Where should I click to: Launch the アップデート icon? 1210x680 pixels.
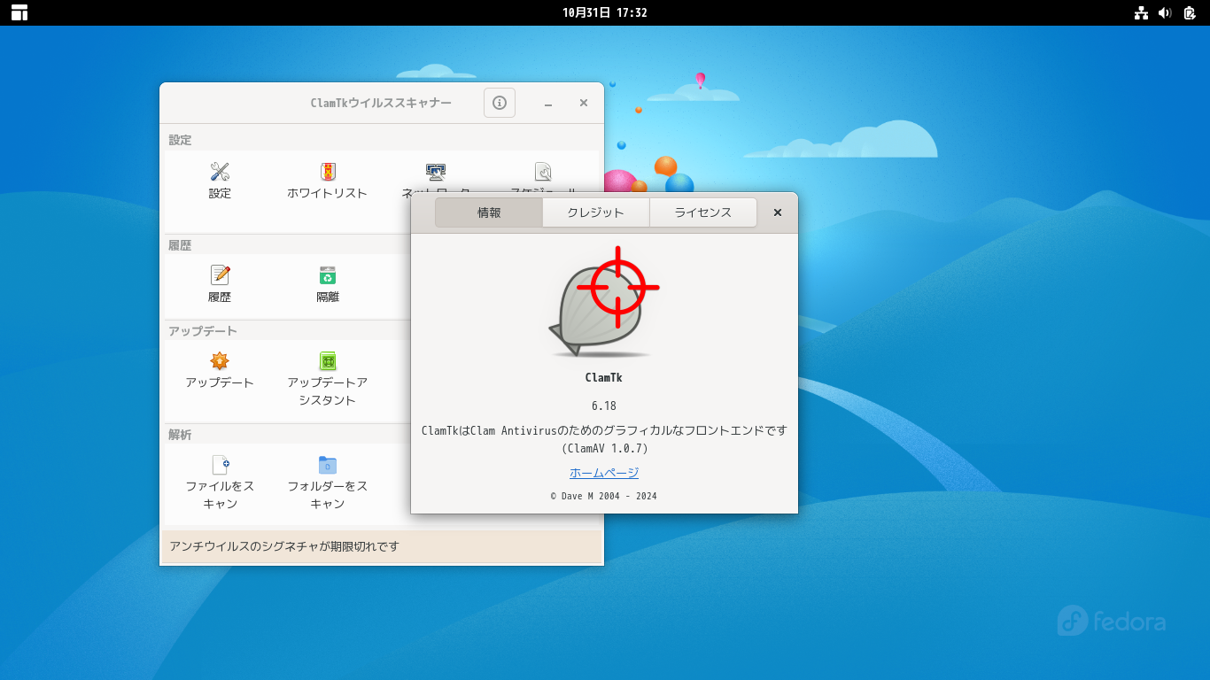point(220,361)
